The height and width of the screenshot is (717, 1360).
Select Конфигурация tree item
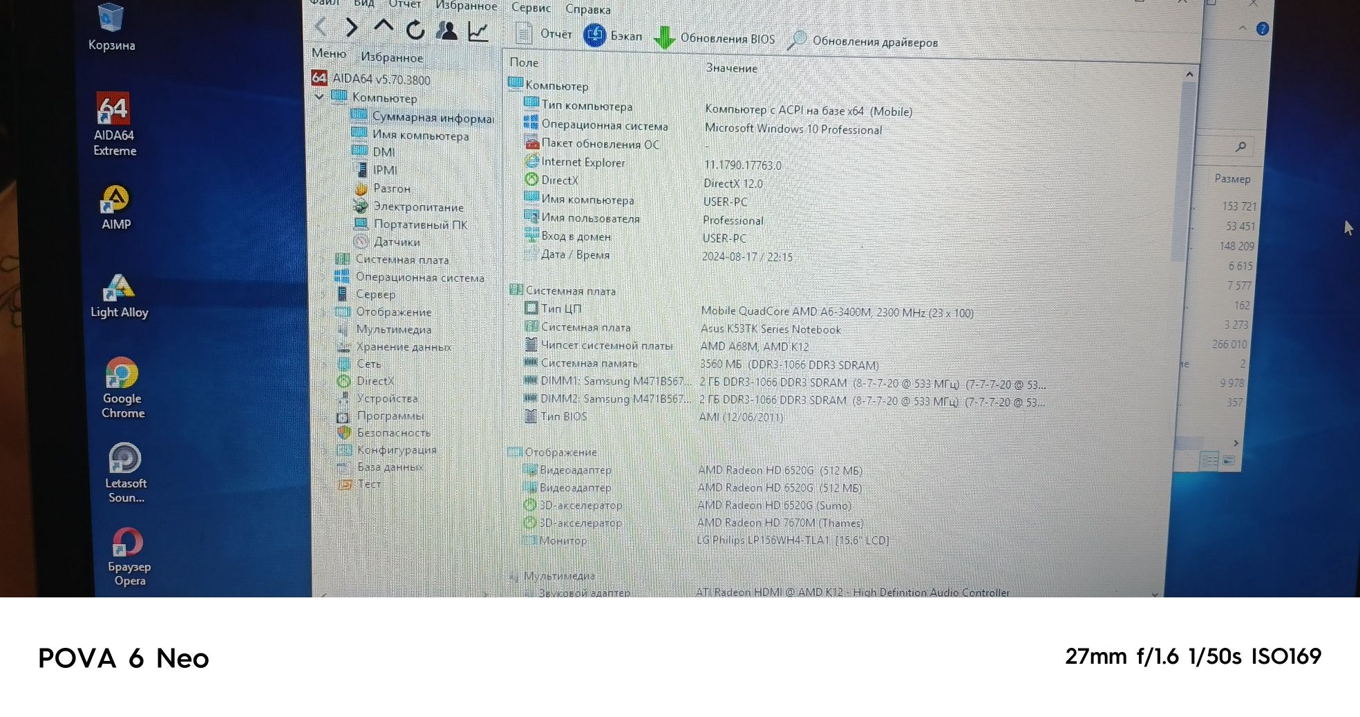(386, 449)
